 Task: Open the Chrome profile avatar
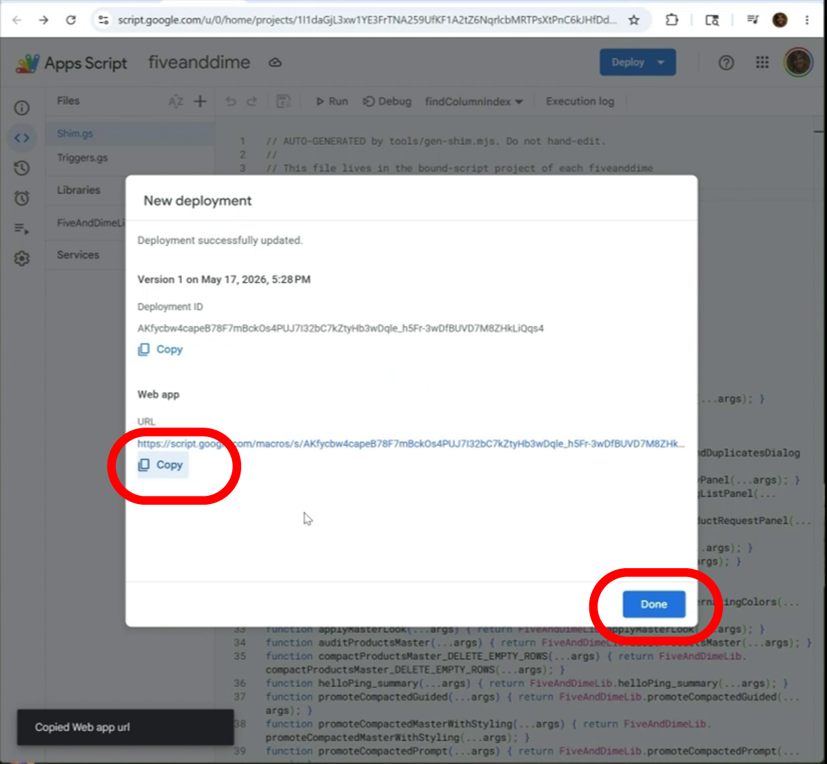coord(780,20)
